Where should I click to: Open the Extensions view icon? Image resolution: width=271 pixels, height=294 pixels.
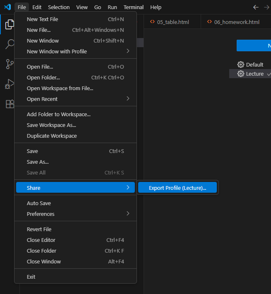(x=9, y=104)
